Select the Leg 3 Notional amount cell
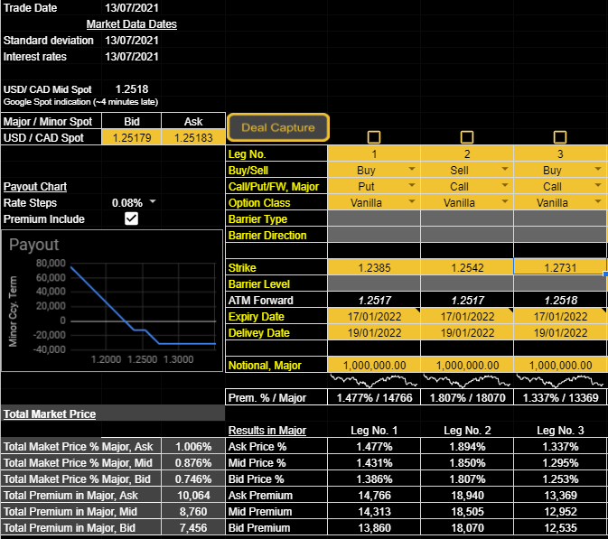Viewport: 608px width, 539px height. coord(560,365)
